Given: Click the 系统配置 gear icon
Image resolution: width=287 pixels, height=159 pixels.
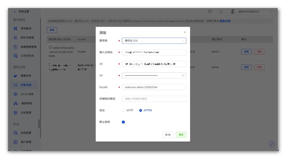Looking at the screenshot, I should point(15,133).
